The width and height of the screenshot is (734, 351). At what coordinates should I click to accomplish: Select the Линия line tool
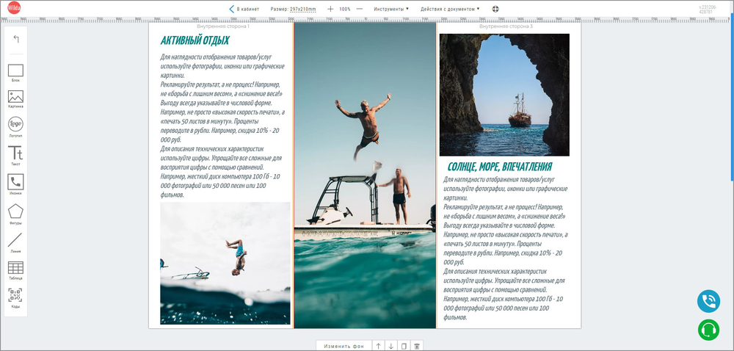point(15,240)
